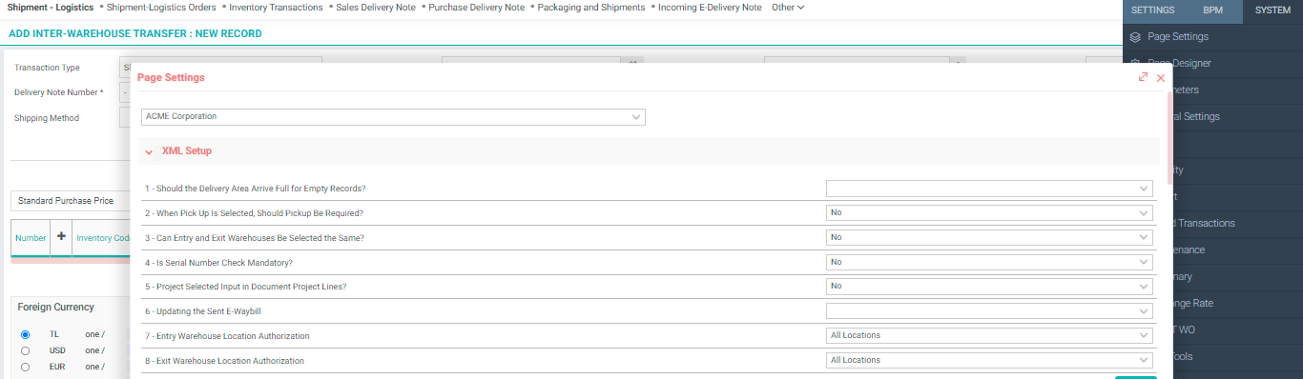Click the plus icon to add a grid row
This screenshot has width=1303, height=379.
pos(62,237)
